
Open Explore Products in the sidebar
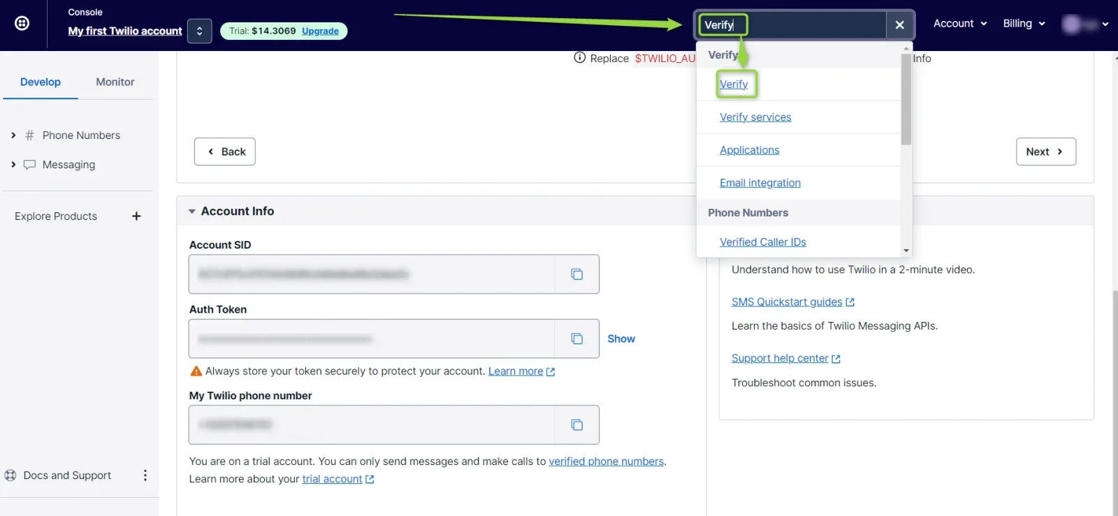tap(56, 216)
